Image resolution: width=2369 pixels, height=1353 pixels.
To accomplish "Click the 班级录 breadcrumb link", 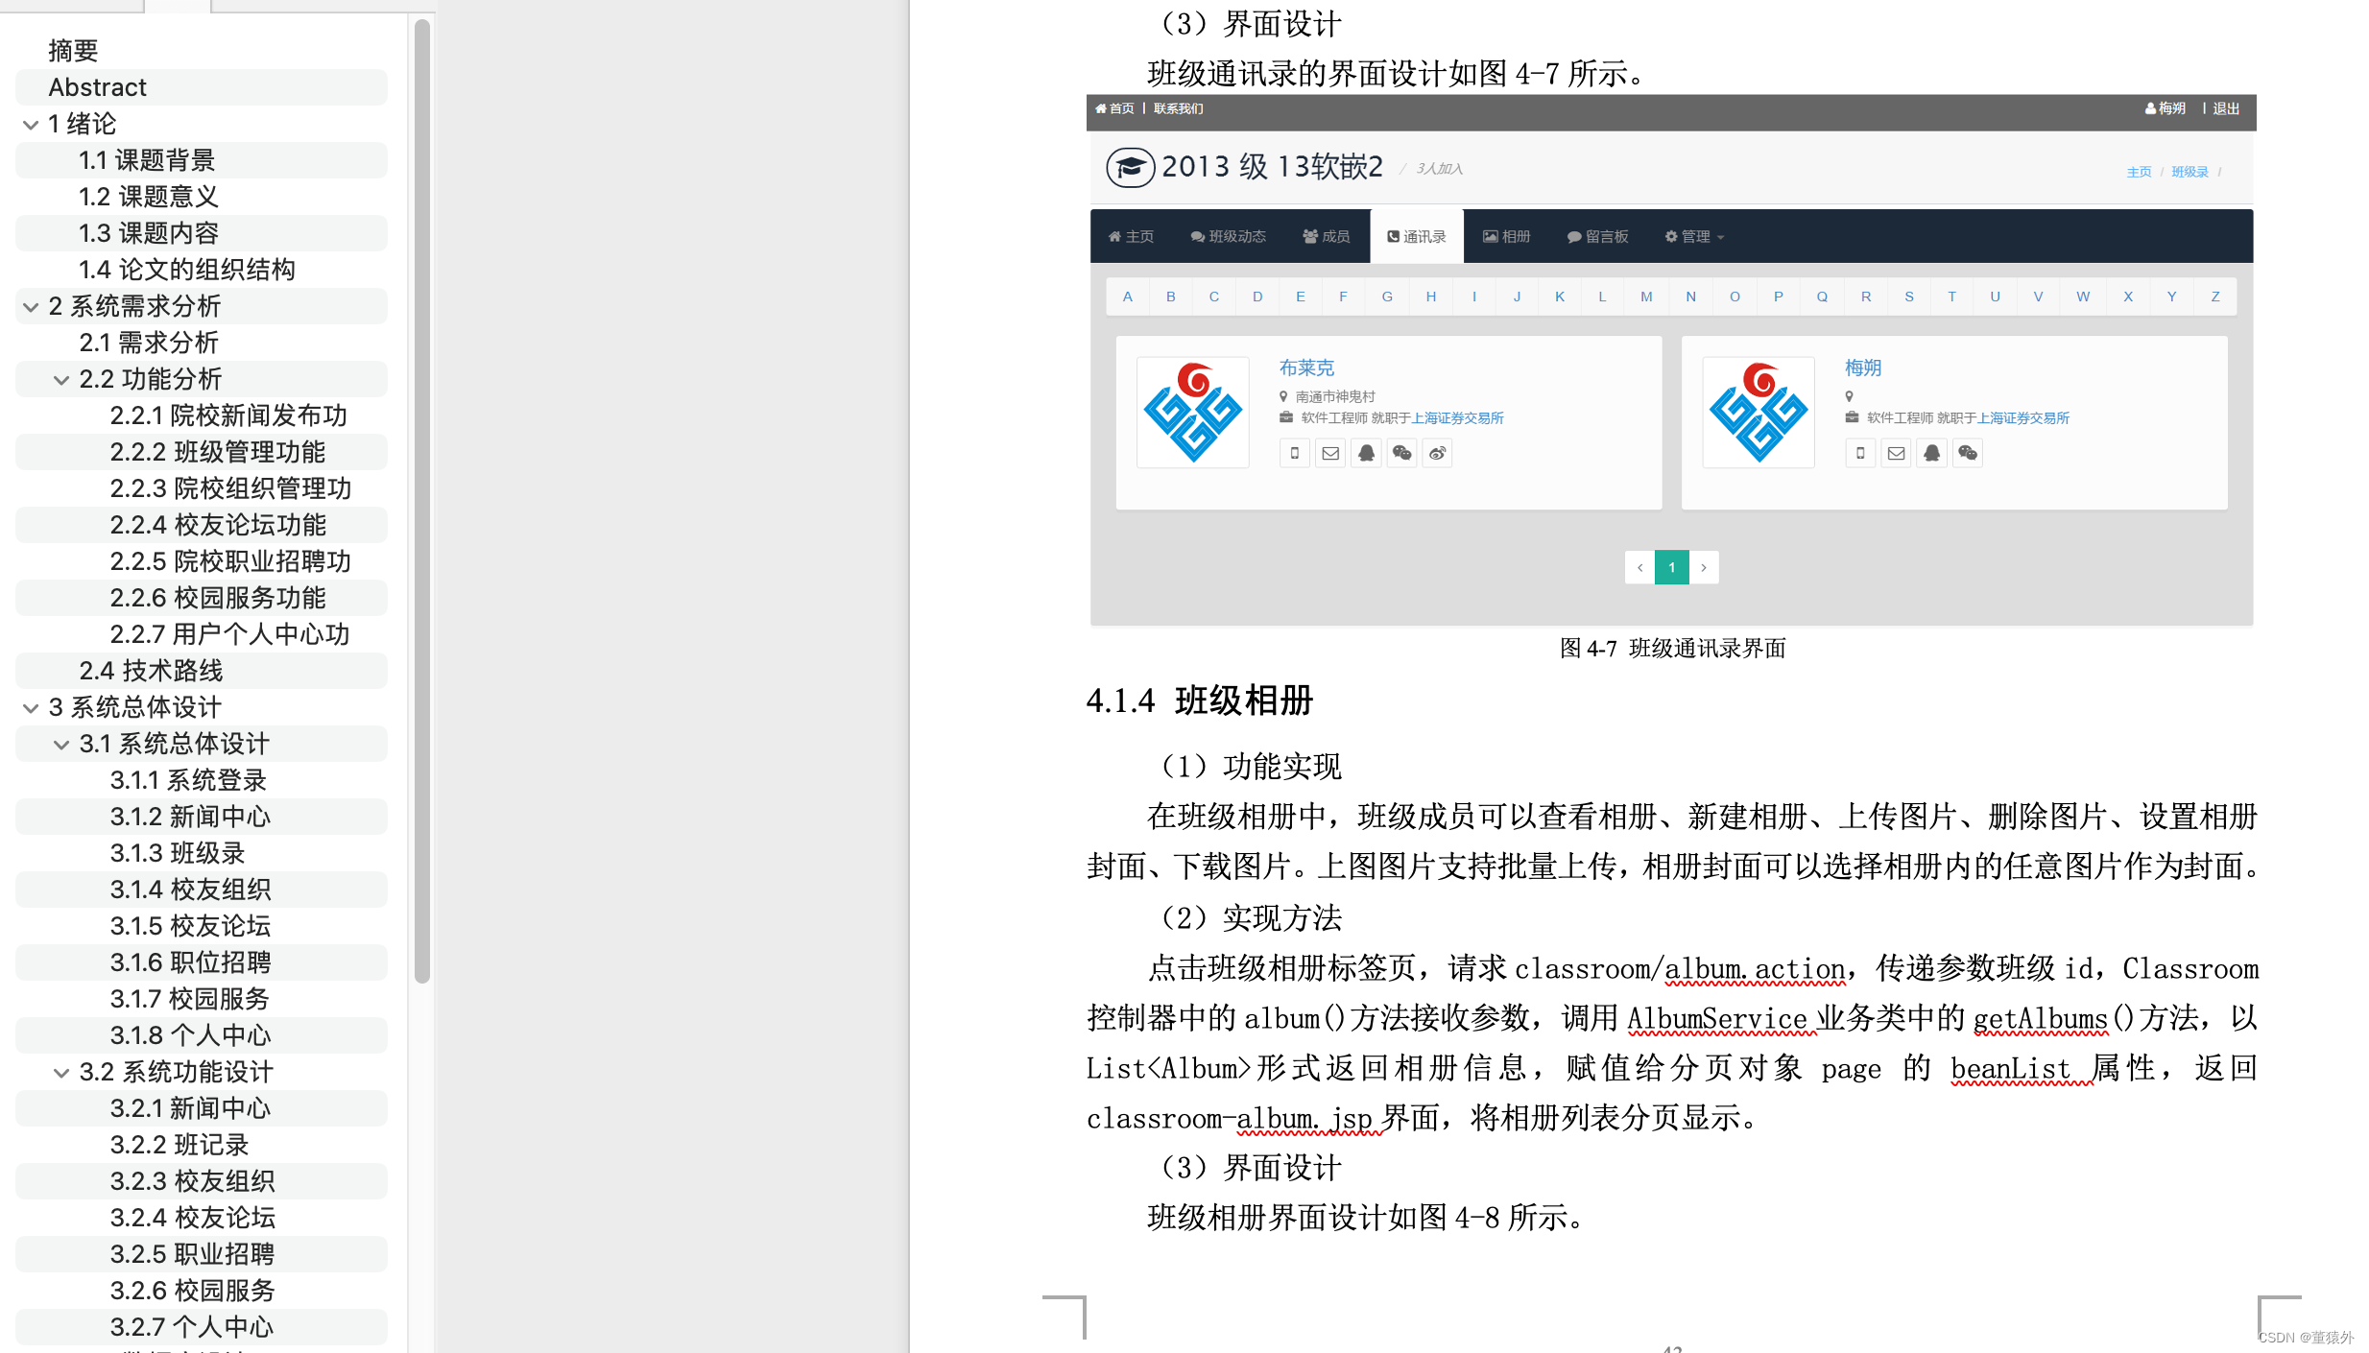I will coord(2190,172).
